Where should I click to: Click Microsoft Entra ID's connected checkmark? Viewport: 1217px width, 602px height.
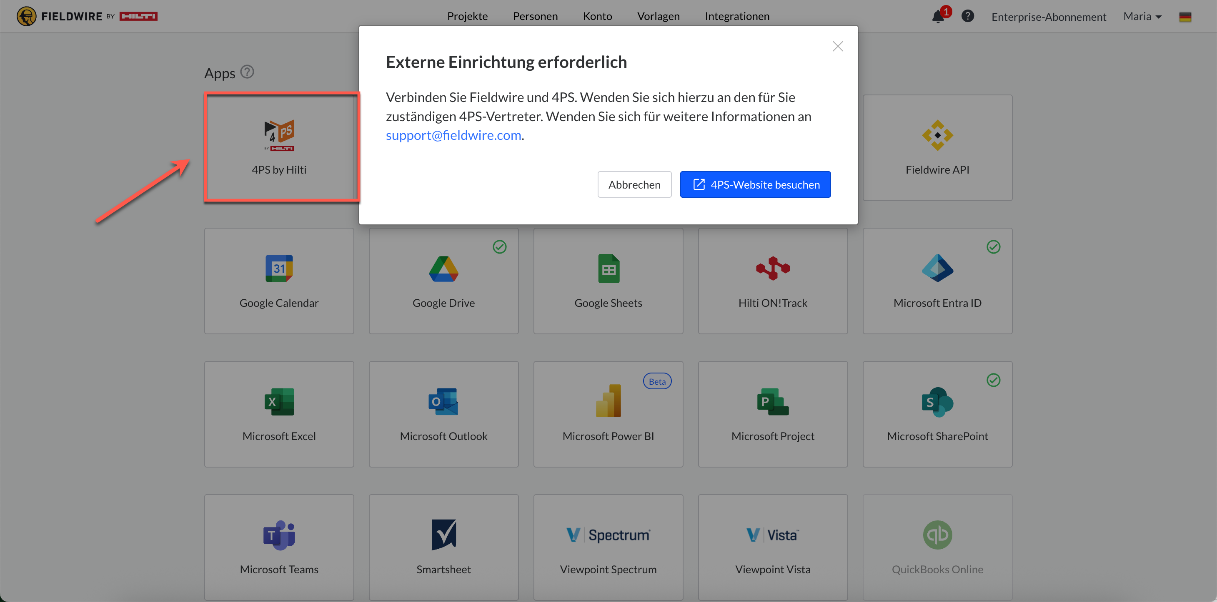[x=993, y=247]
